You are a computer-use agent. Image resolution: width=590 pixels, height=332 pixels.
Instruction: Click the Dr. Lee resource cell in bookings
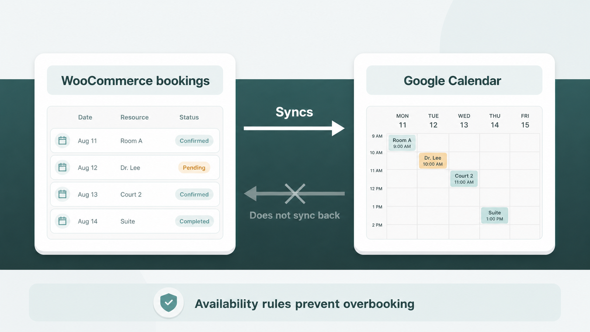pyautogui.click(x=130, y=168)
